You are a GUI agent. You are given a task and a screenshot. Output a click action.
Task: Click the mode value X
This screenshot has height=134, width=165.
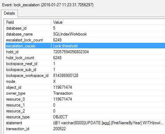(x=54, y=81)
